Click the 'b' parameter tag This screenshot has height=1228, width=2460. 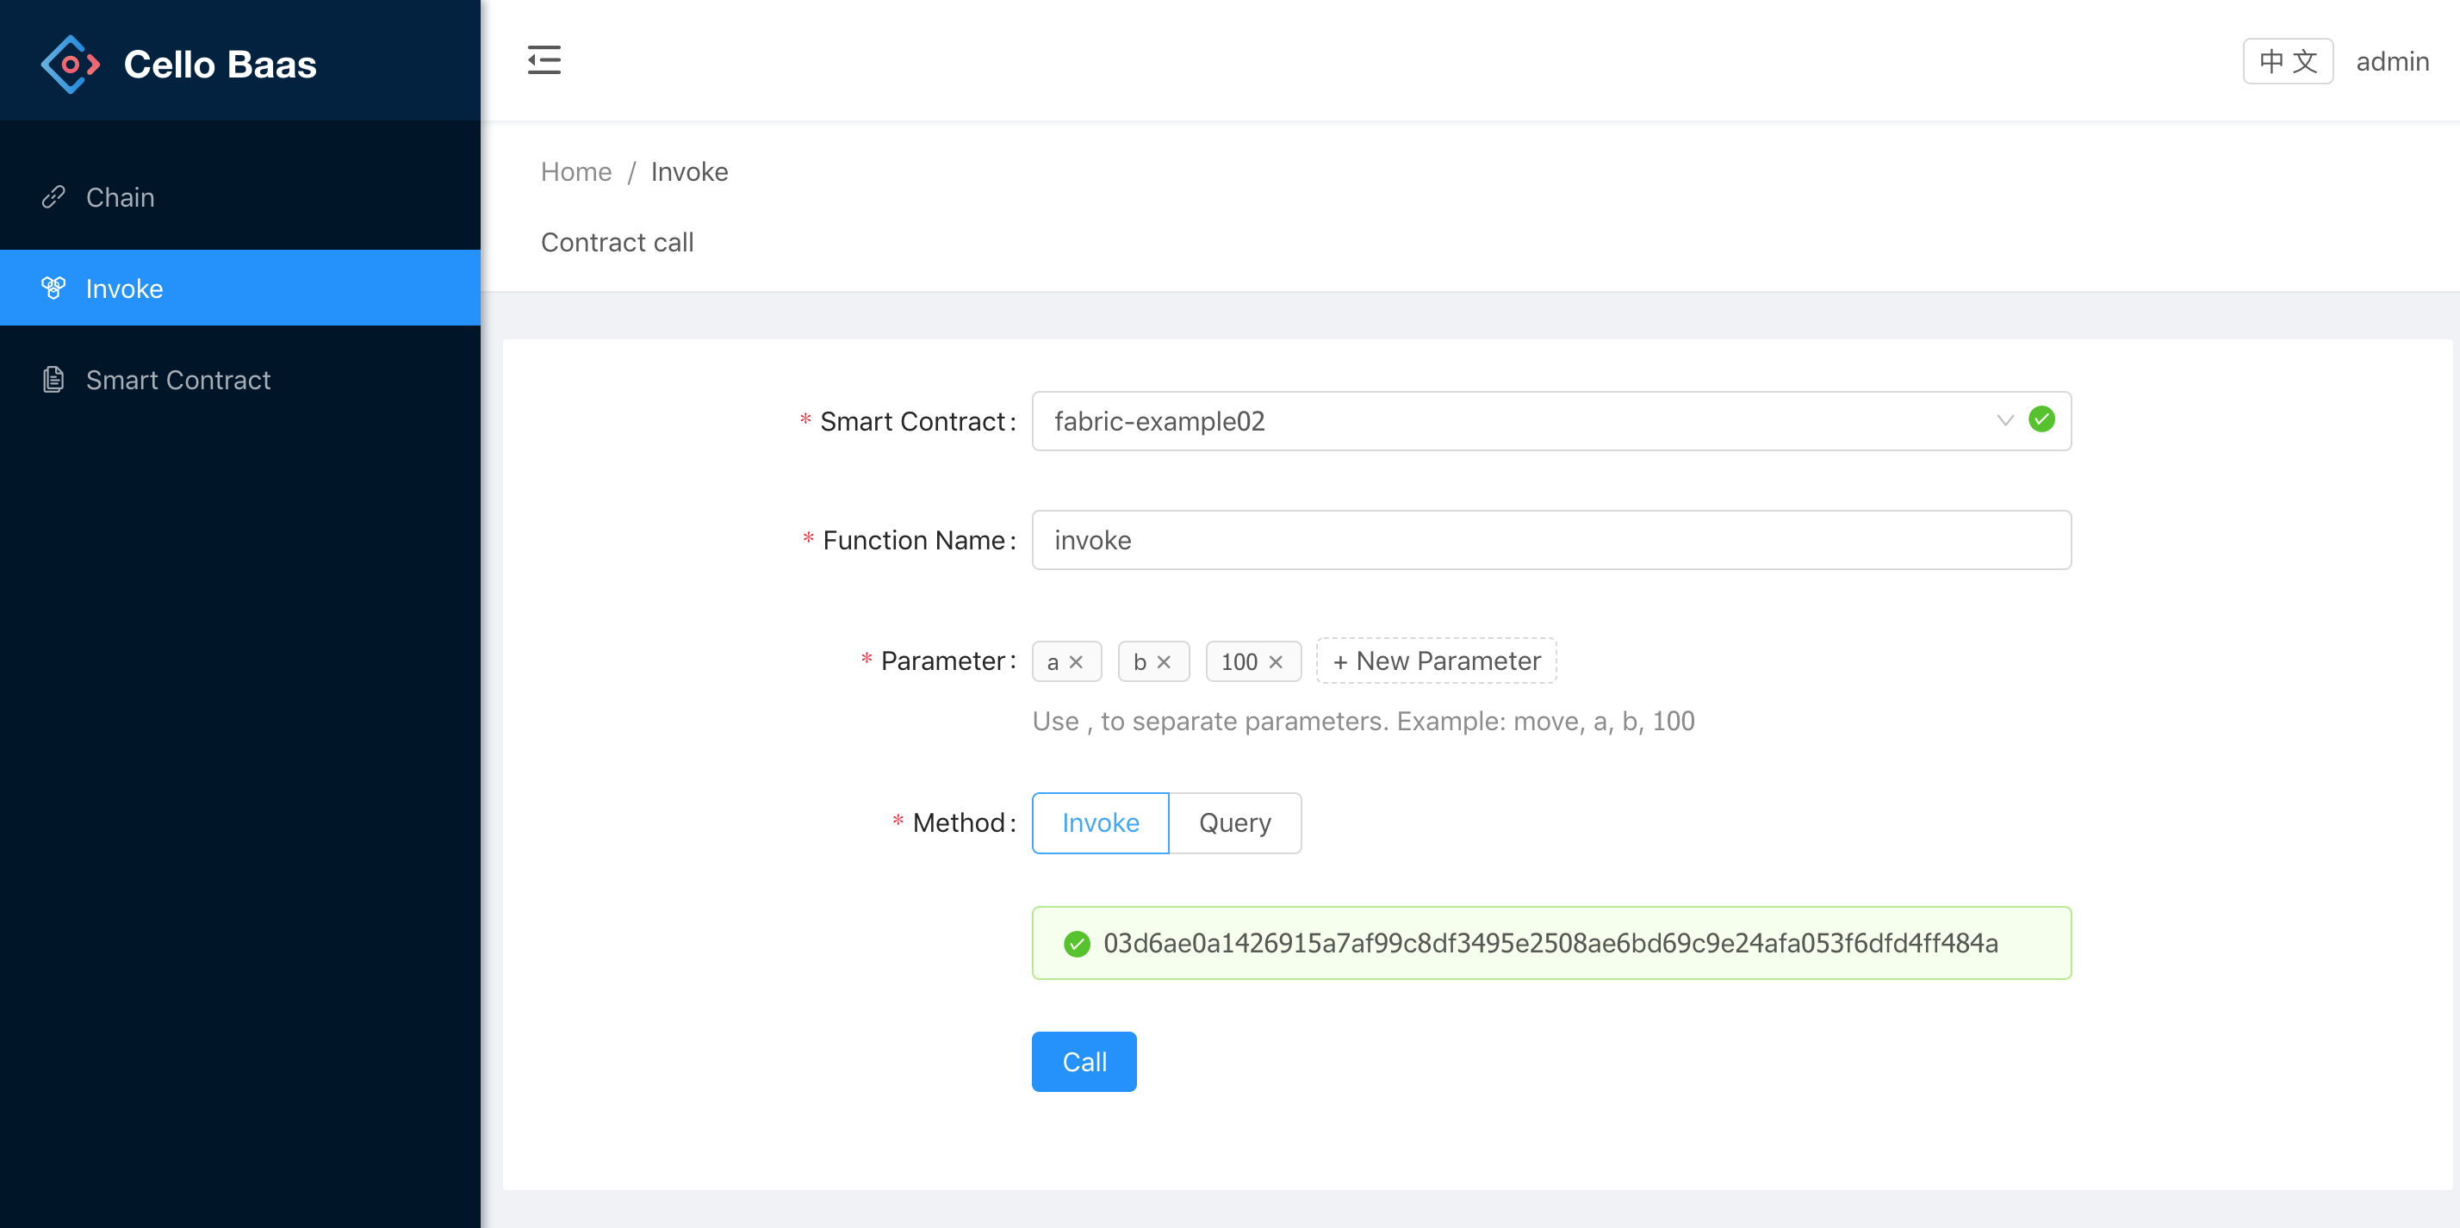[x=1153, y=661]
